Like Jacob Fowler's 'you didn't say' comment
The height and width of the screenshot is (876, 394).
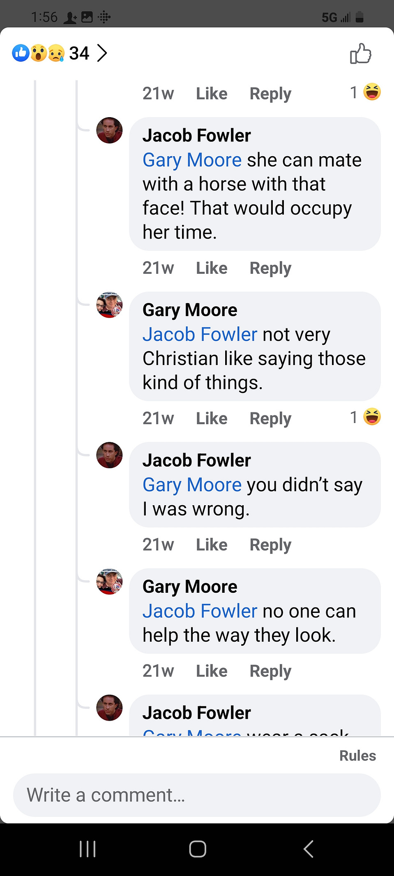212,545
